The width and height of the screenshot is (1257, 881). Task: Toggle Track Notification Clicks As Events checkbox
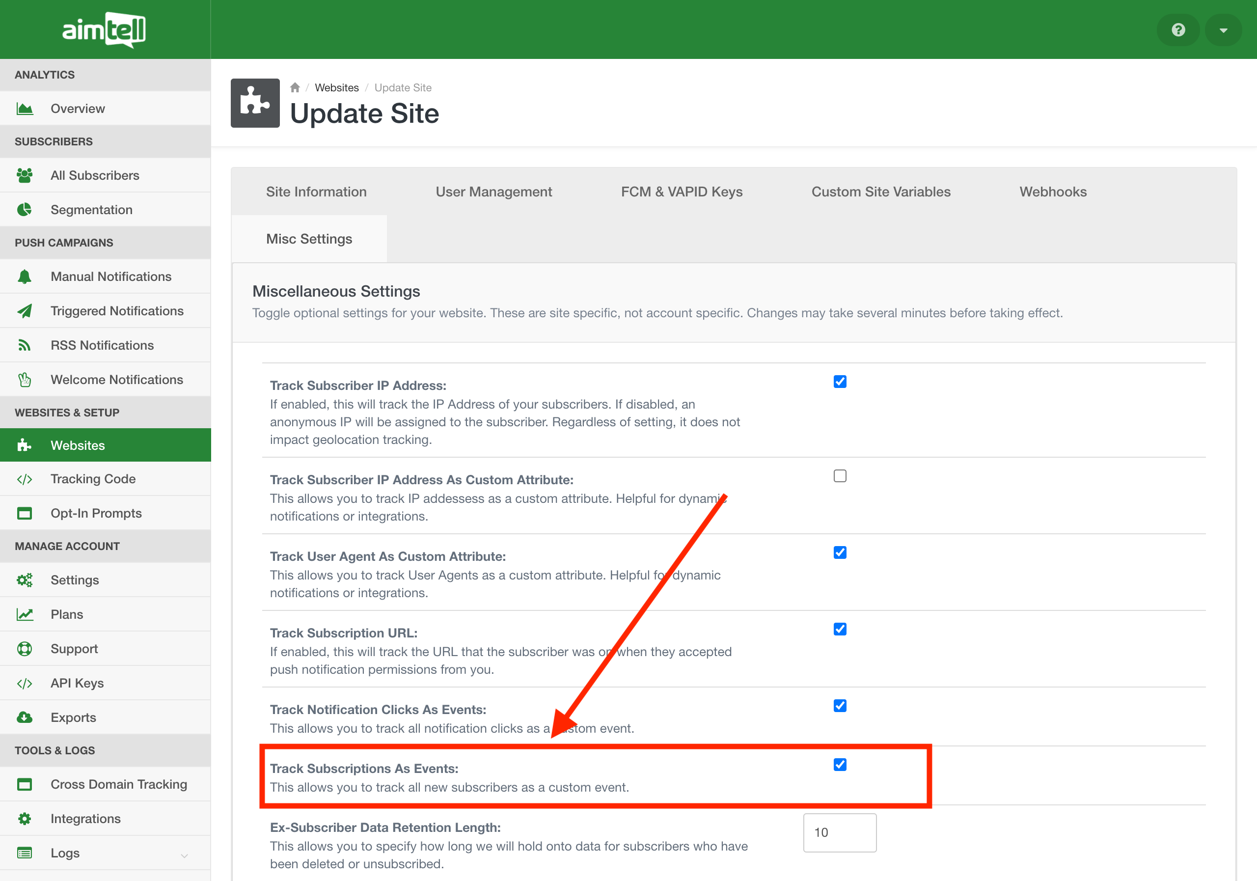(x=840, y=706)
